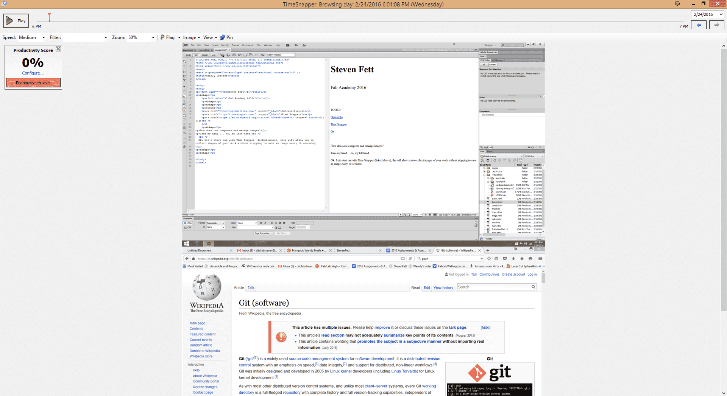Screen dimensions: 727x396
Task: Click the Firefox home icon
Action: (522, 259)
